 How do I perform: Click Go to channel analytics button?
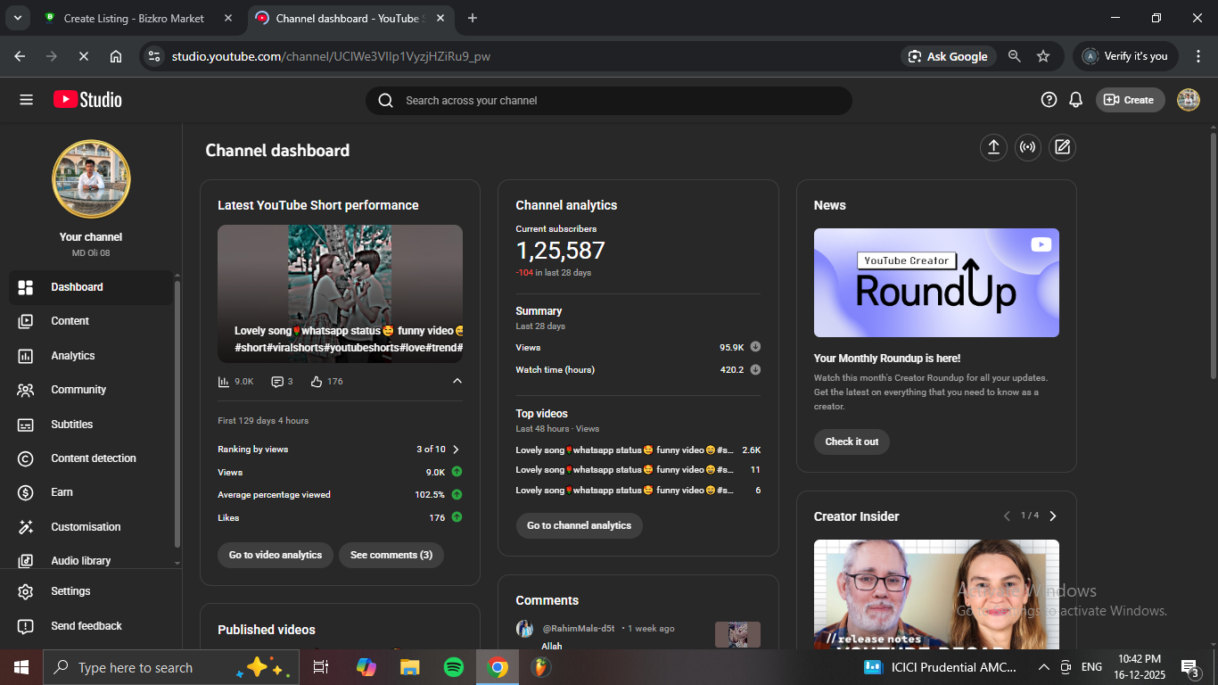click(x=579, y=525)
